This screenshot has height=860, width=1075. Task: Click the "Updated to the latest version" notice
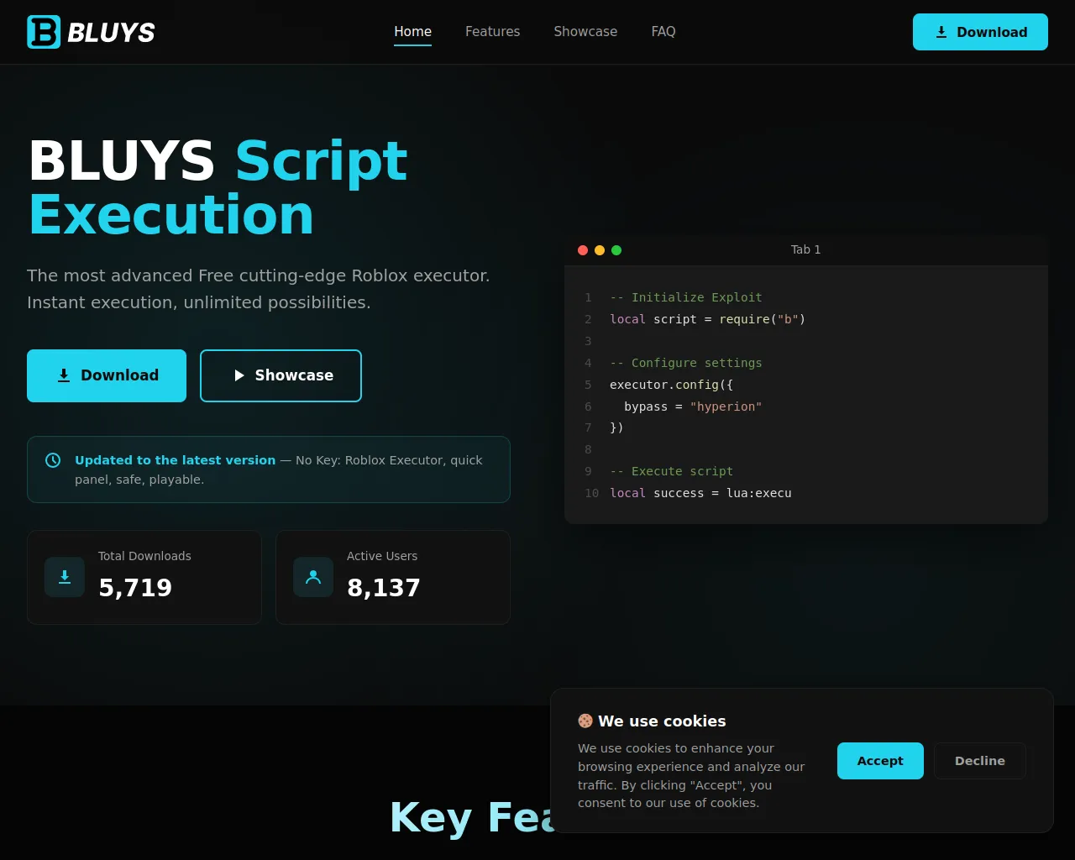(x=269, y=469)
